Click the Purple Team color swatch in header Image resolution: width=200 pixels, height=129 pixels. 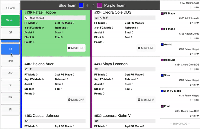coord(99,5)
